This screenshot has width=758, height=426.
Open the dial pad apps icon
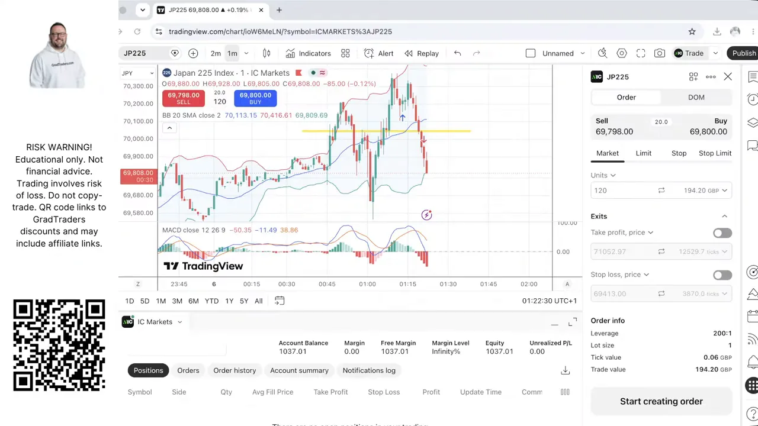752,386
